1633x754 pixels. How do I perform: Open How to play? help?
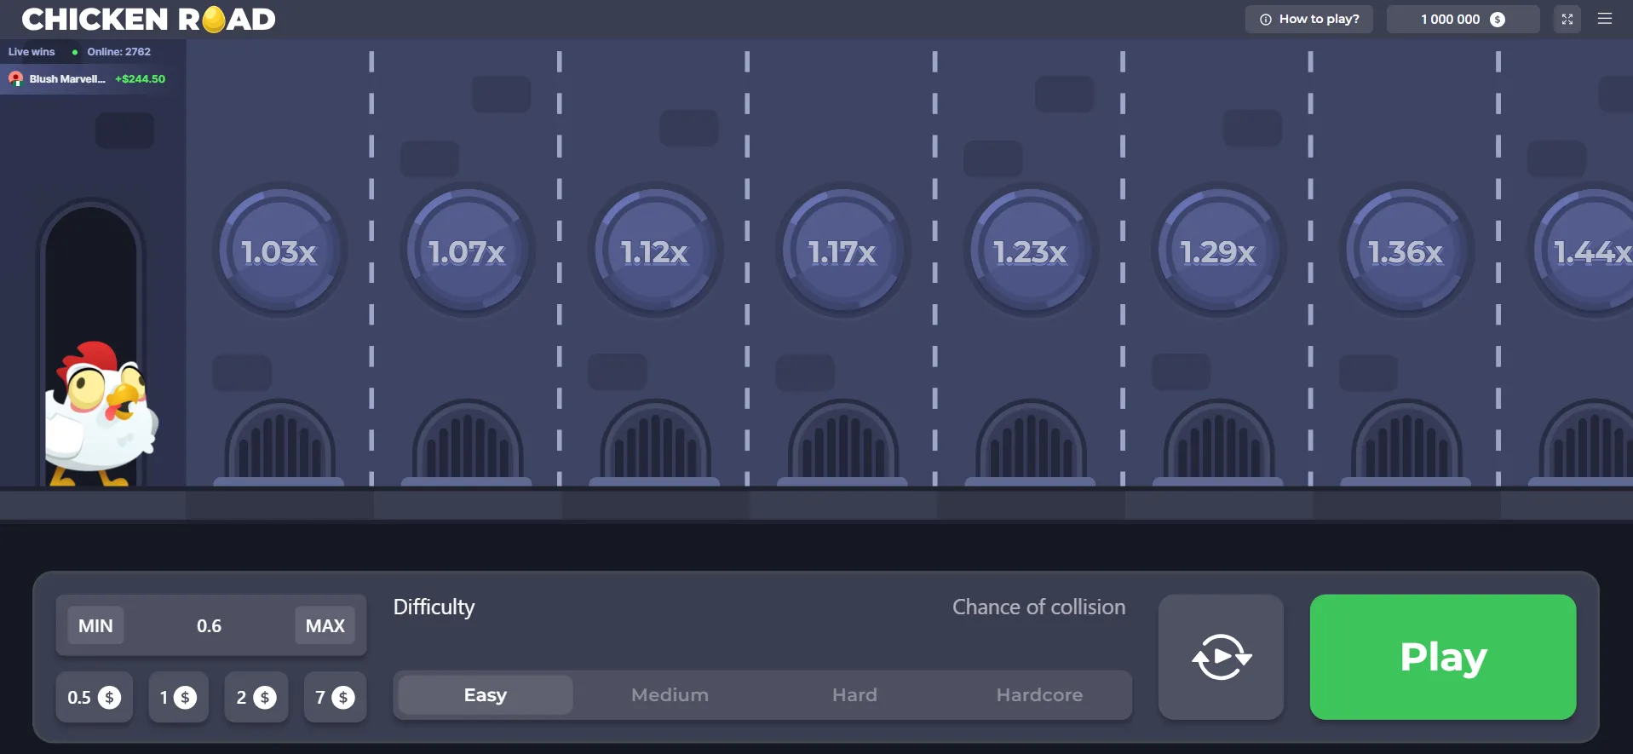tap(1309, 19)
